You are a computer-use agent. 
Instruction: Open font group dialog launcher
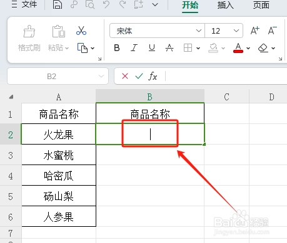tap(280, 59)
